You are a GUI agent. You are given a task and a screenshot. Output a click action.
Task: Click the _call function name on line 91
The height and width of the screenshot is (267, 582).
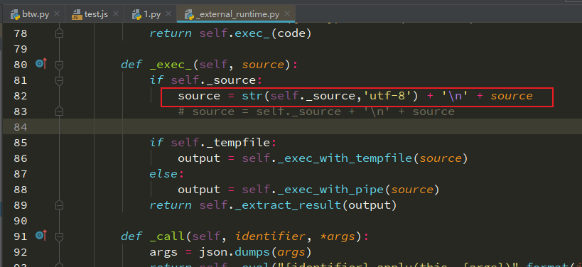pos(168,236)
